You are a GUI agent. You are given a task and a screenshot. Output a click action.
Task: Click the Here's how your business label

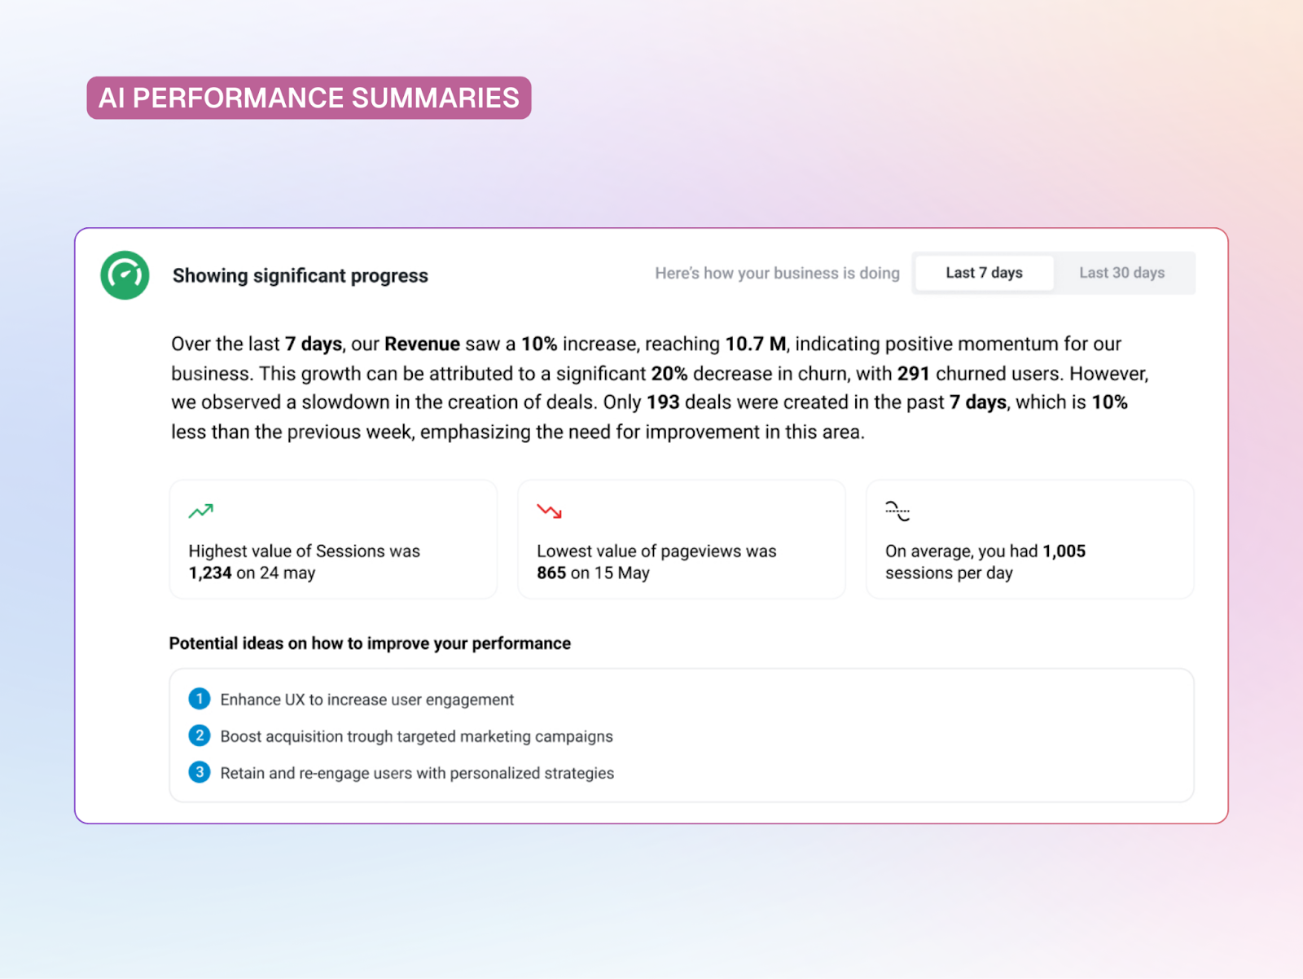click(x=777, y=273)
